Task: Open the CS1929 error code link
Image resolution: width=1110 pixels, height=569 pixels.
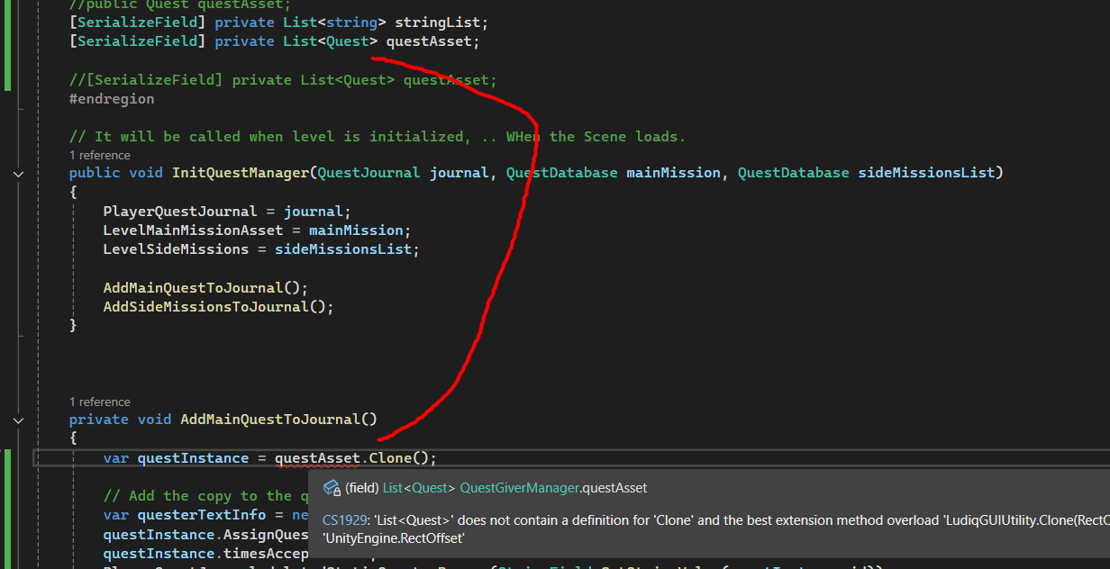Action: point(344,519)
